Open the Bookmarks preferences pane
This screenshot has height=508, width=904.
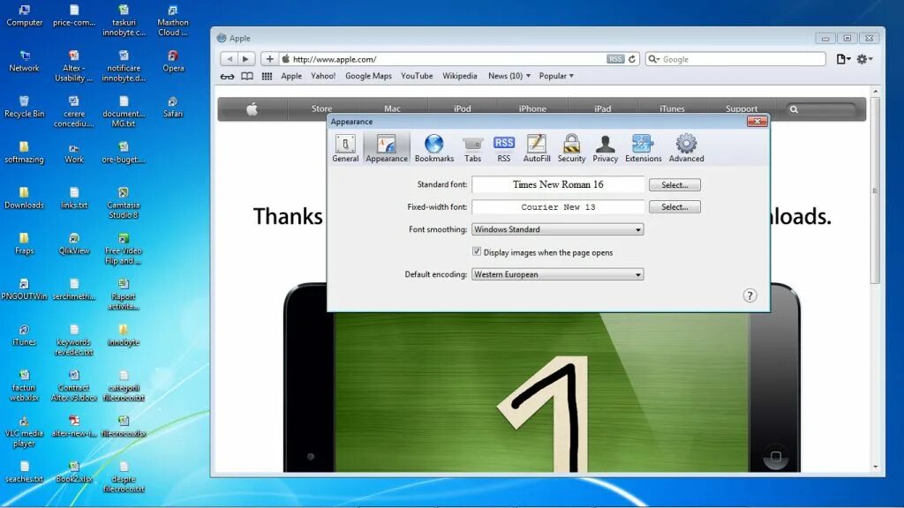click(x=434, y=148)
